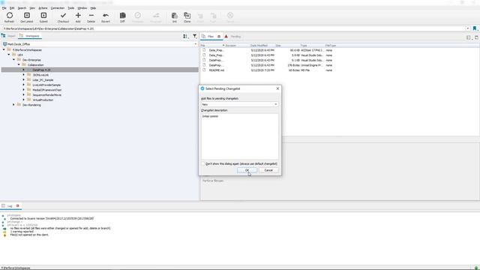The width and height of the screenshot is (480, 270).
Task: Select the JSONLiveLink folder
Action: coord(40,75)
